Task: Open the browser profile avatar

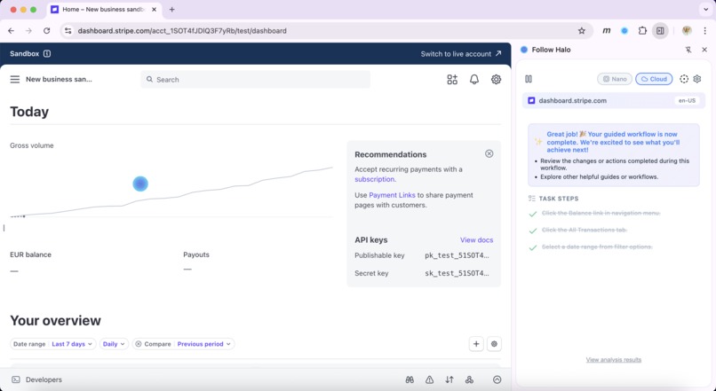Action: pos(687,31)
